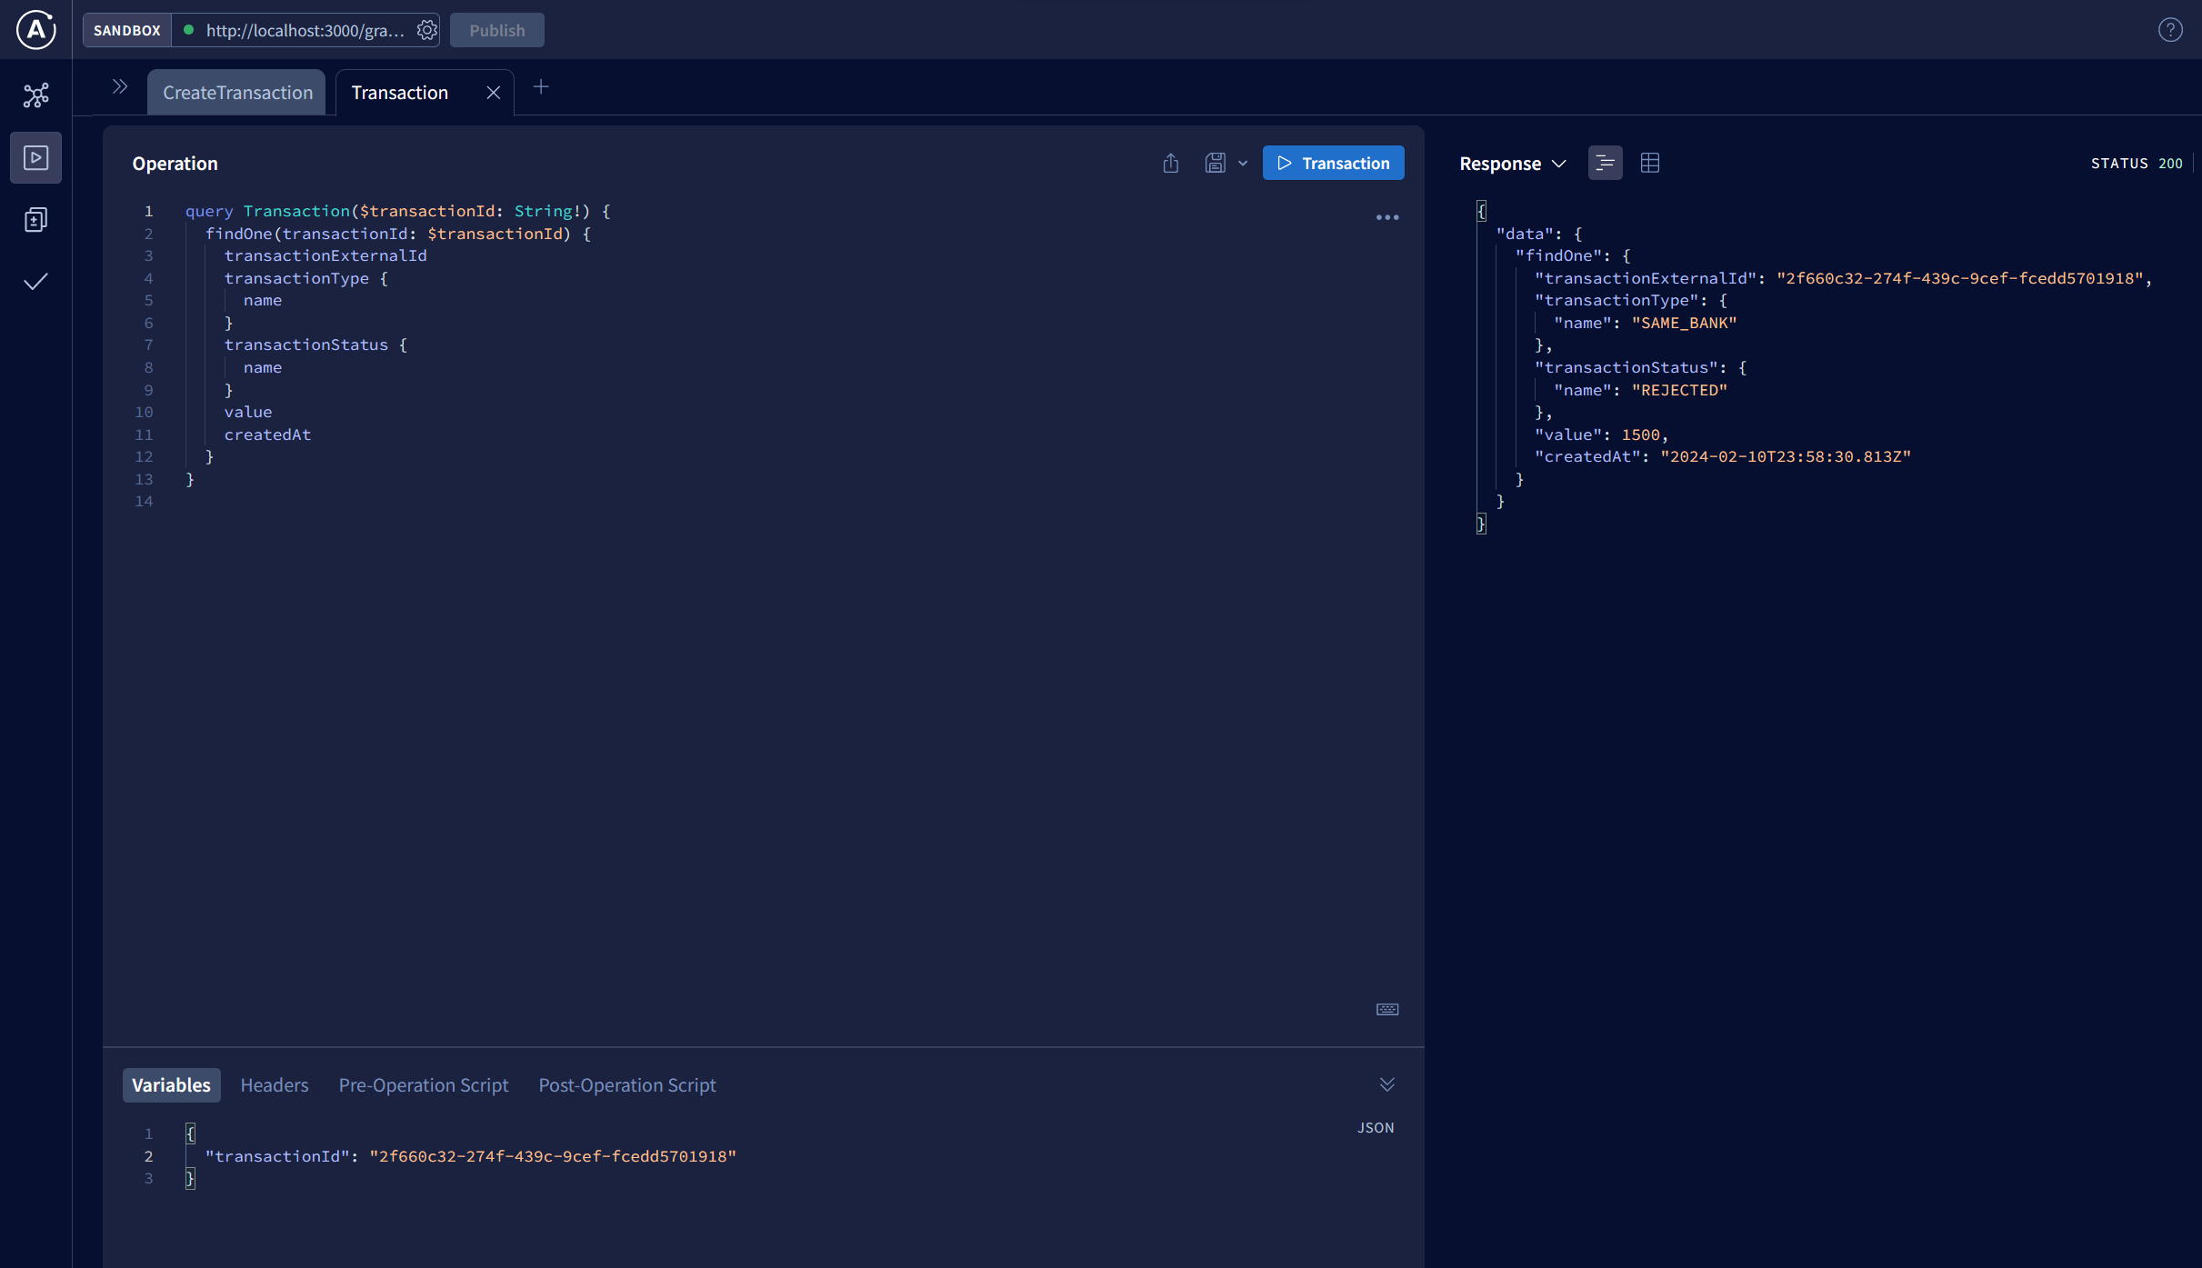Click the share operation icon

[1171, 163]
